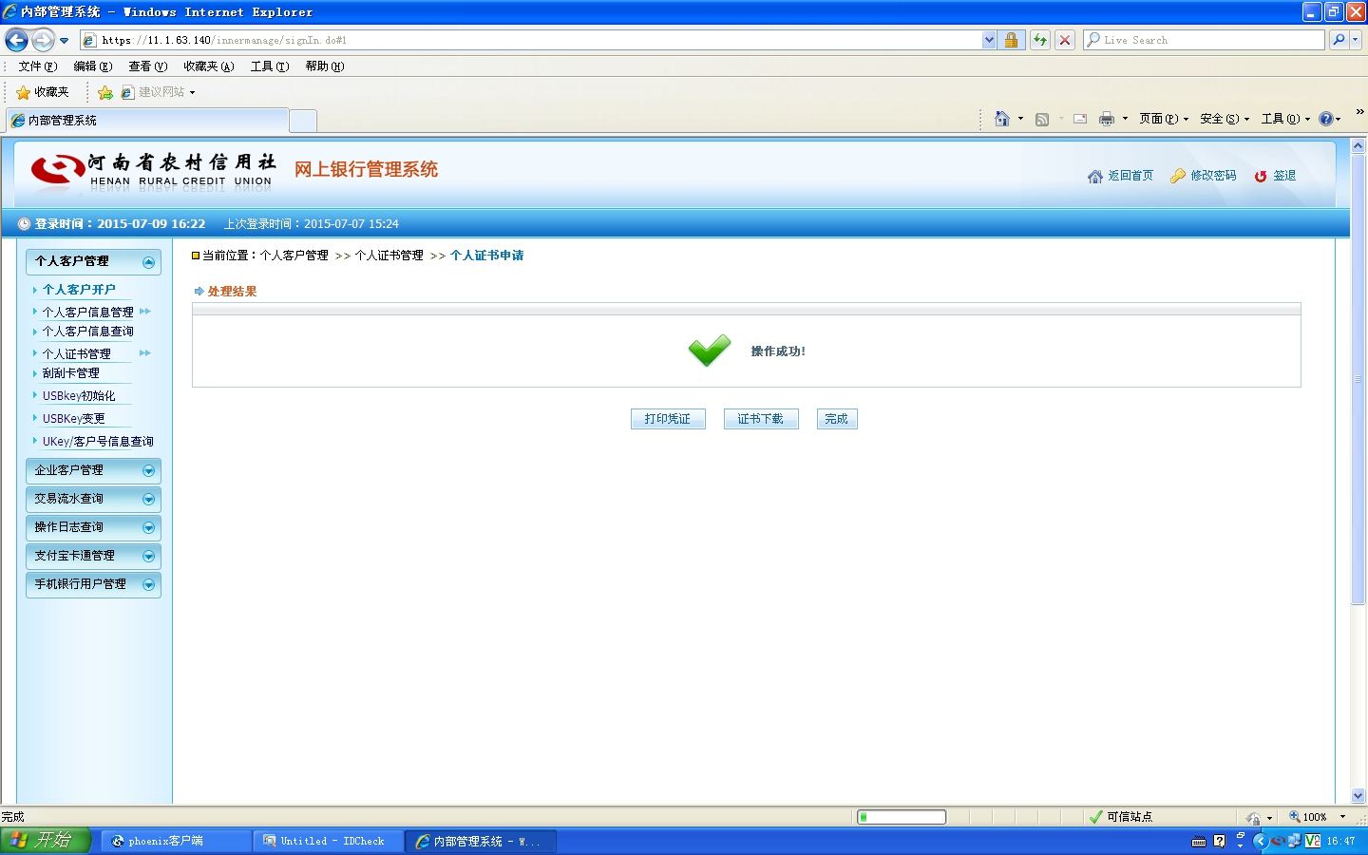Click the add to favorites bar icon

(x=105, y=92)
